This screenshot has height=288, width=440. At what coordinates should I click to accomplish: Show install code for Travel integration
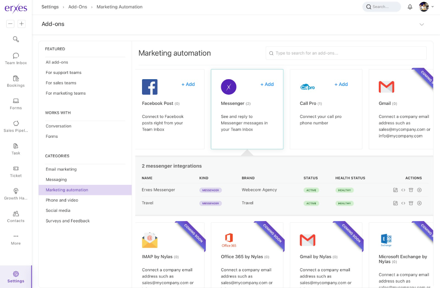pos(403,203)
